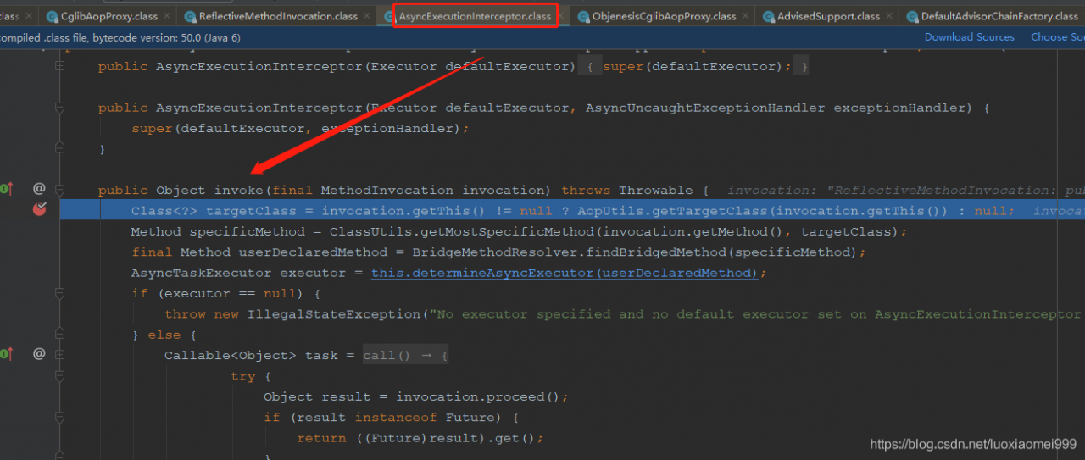Image resolution: width=1085 pixels, height=460 pixels.
Task: Click the @ gutter icon beside Callable task line
Action: click(38, 354)
